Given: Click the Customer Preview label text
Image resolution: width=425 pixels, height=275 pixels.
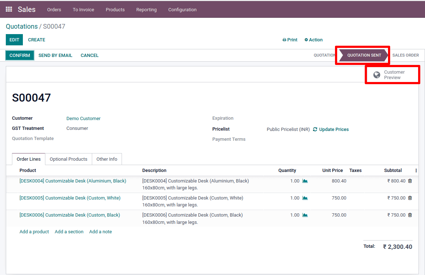Looking at the screenshot, I should coord(394,75).
